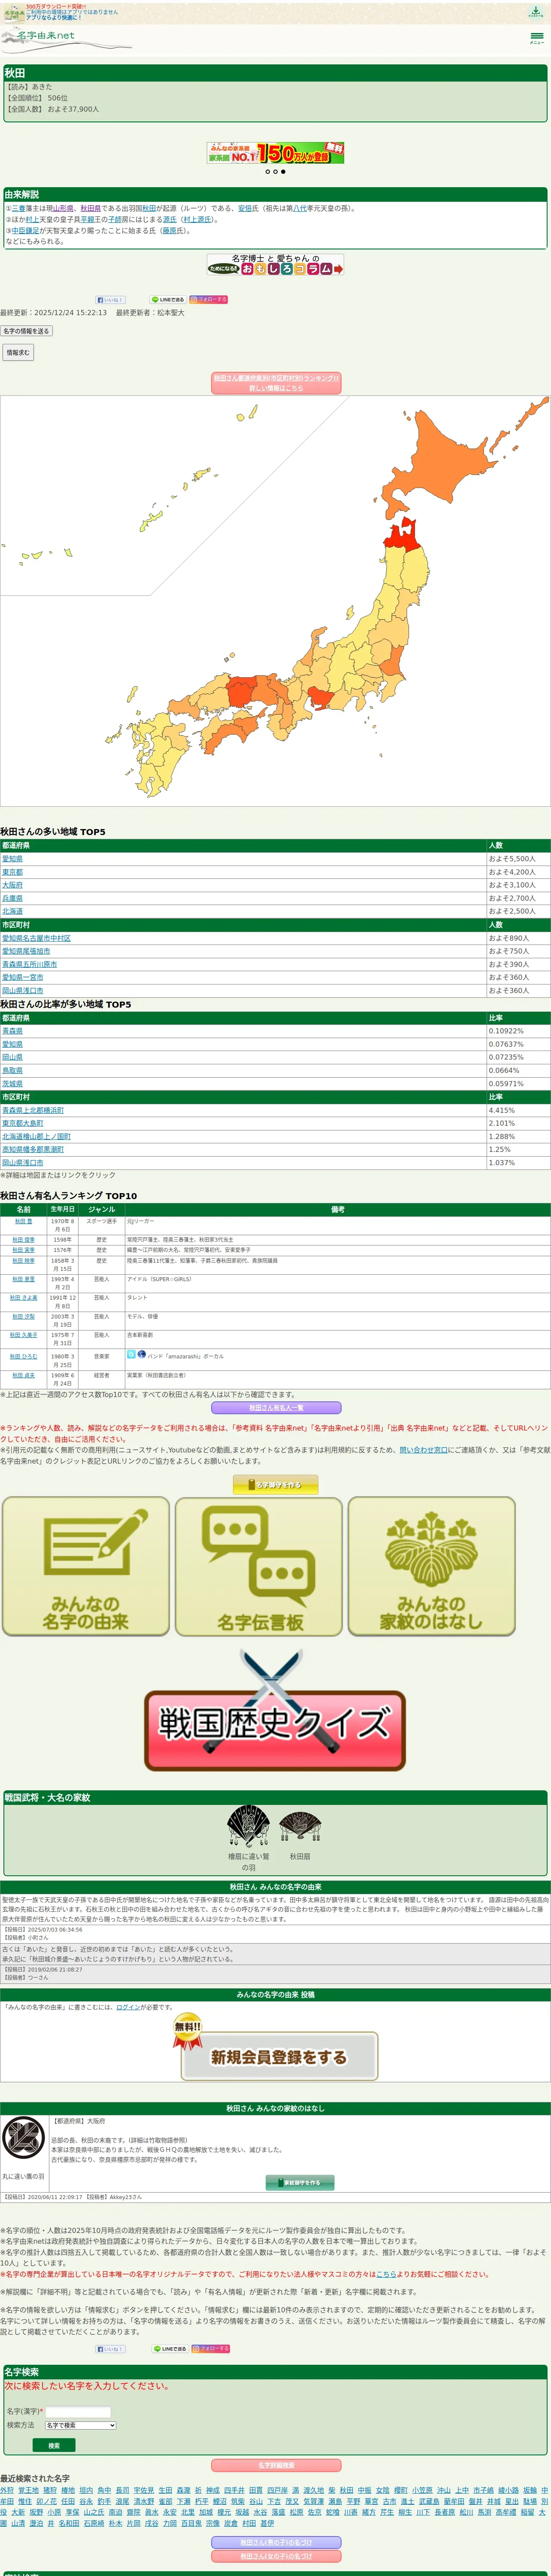Screen dimensions: 551x2576
Task: Click the 0.10922% ratio value
Action: click(x=506, y=1030)
